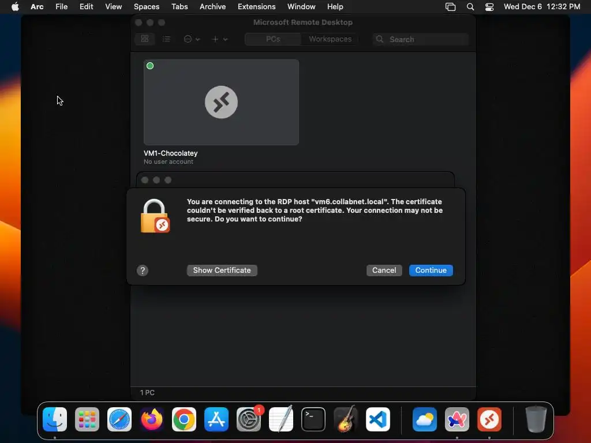This screenshot has width=591, height=443.
Task: Open the Extensions menu
Action: [x=256, y=6]
